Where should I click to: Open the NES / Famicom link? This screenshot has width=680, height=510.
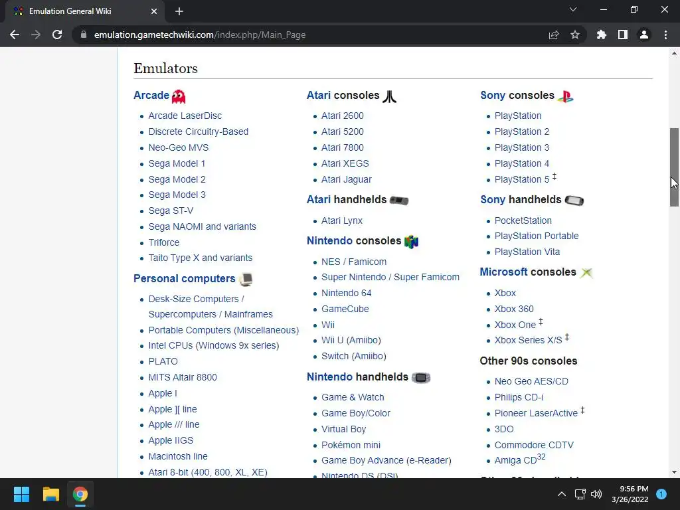point(354,262)
